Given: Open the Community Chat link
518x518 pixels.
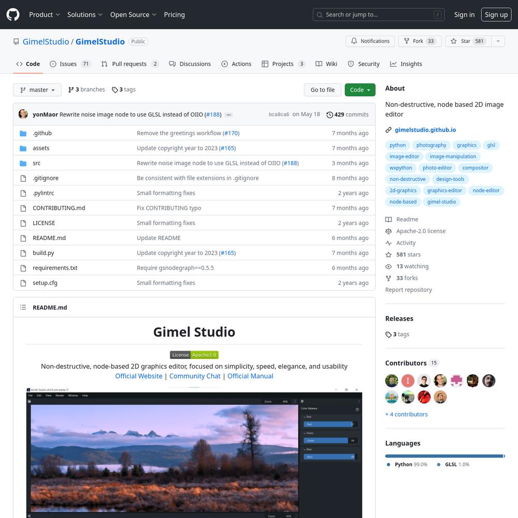Looking at the screenshot, I should pyautogui.click(x=195, y=376).
